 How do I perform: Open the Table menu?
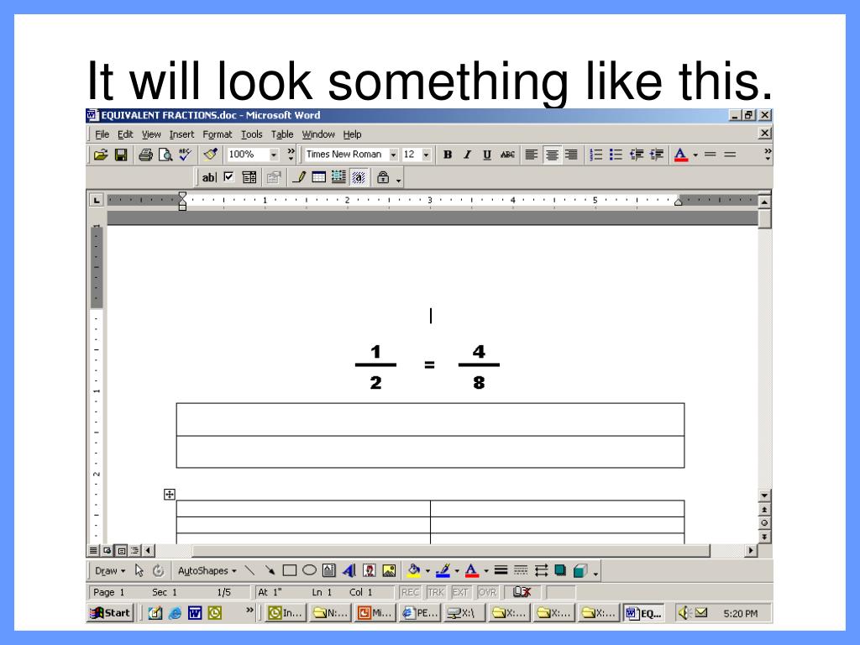coord(282,134)
